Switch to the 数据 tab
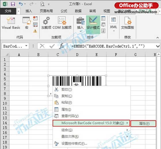Viewport: 161px width, 149px height. (x=78, y=11)
